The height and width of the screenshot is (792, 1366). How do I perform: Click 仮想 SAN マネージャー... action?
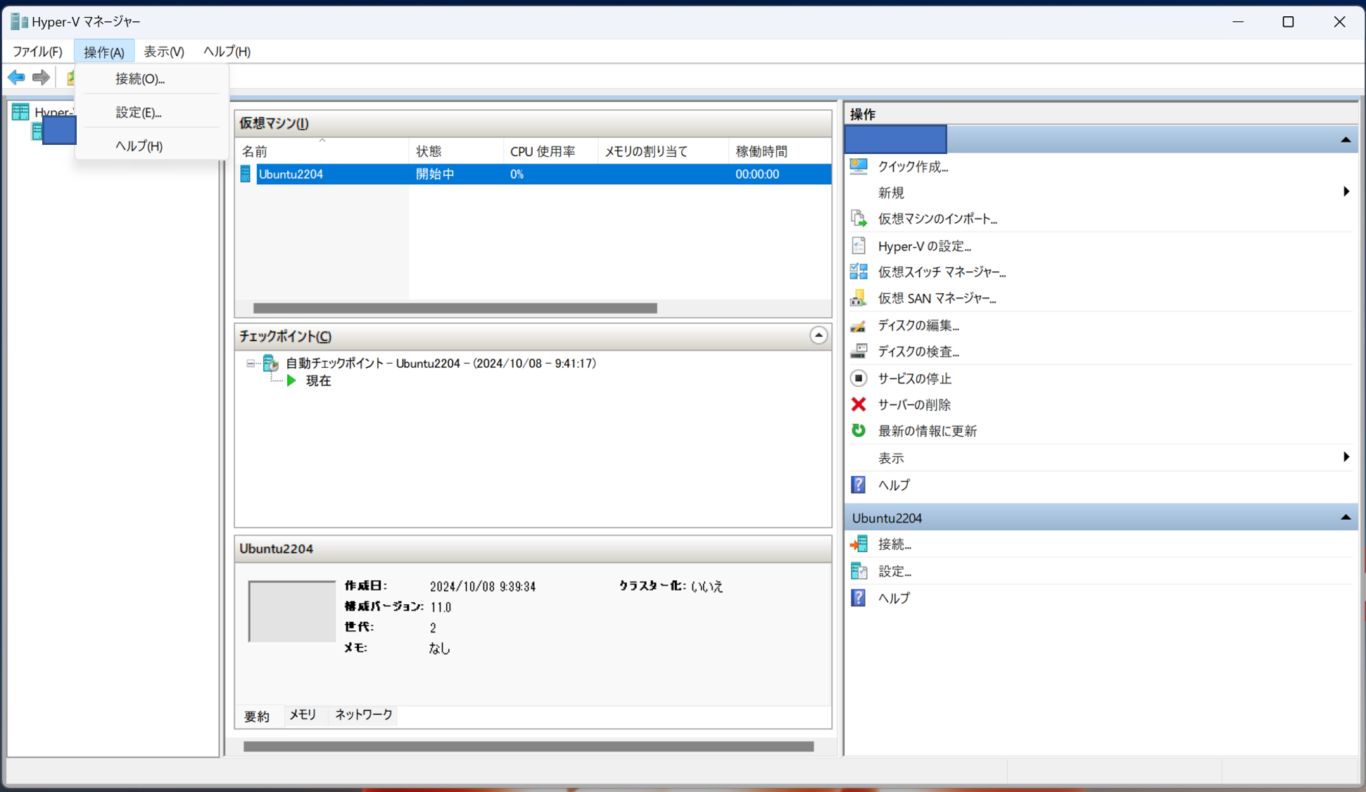coord(937,298)
